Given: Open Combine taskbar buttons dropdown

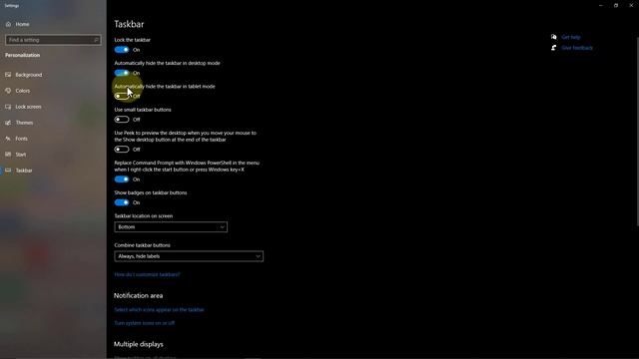Looking at the screenshot, I should point(189,256).
